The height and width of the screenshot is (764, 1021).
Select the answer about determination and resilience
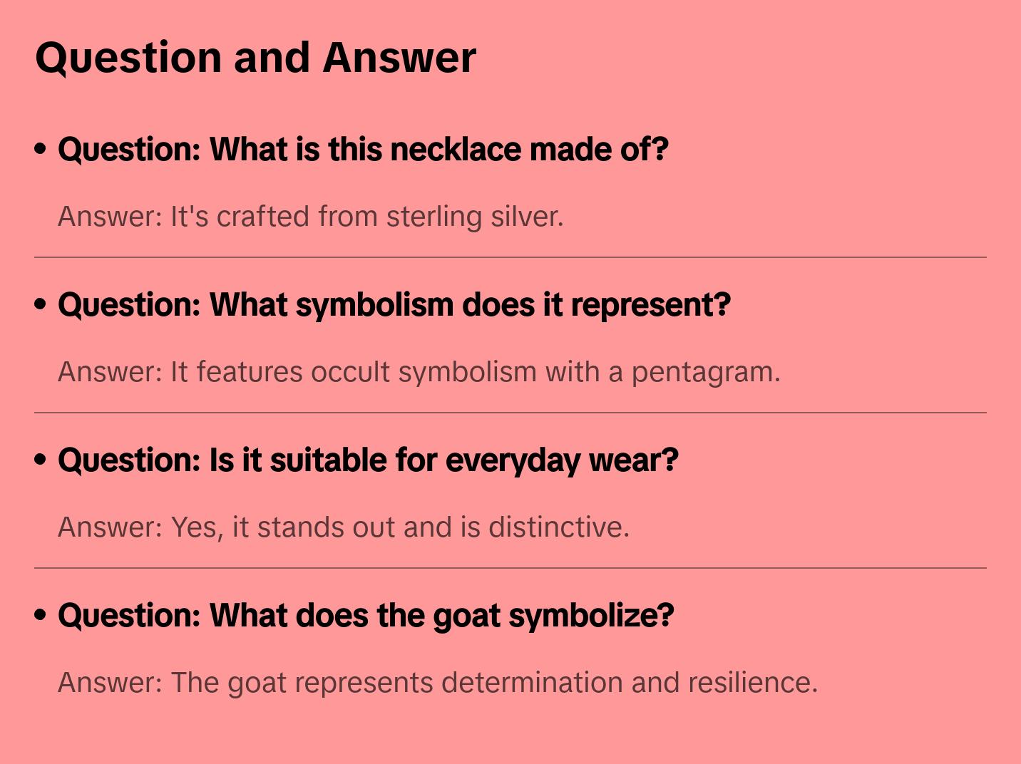[437, 683]
